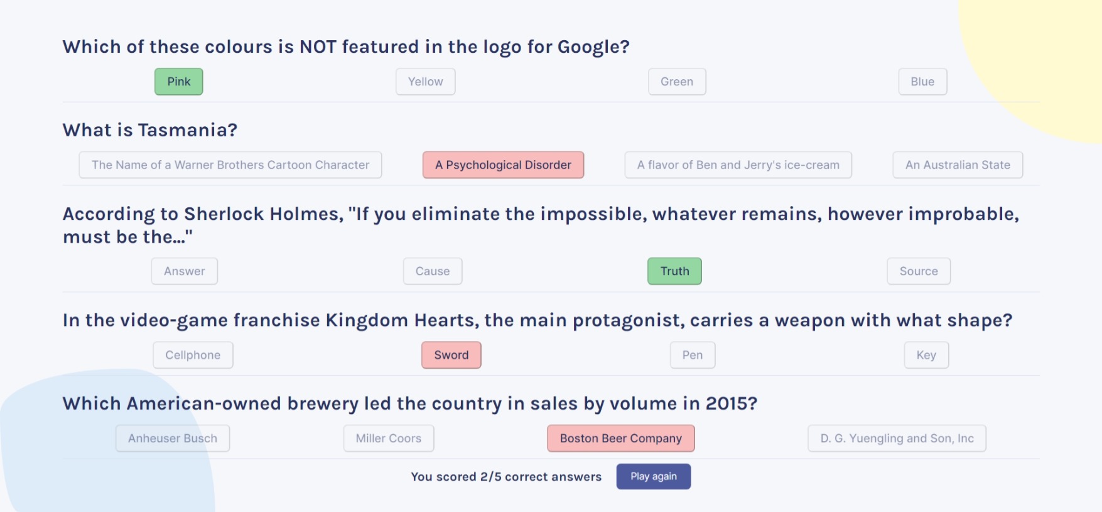Select the Answer option for Sherlock quote
This screenshot has height=512, width=1102.
[x=185, y=271]
